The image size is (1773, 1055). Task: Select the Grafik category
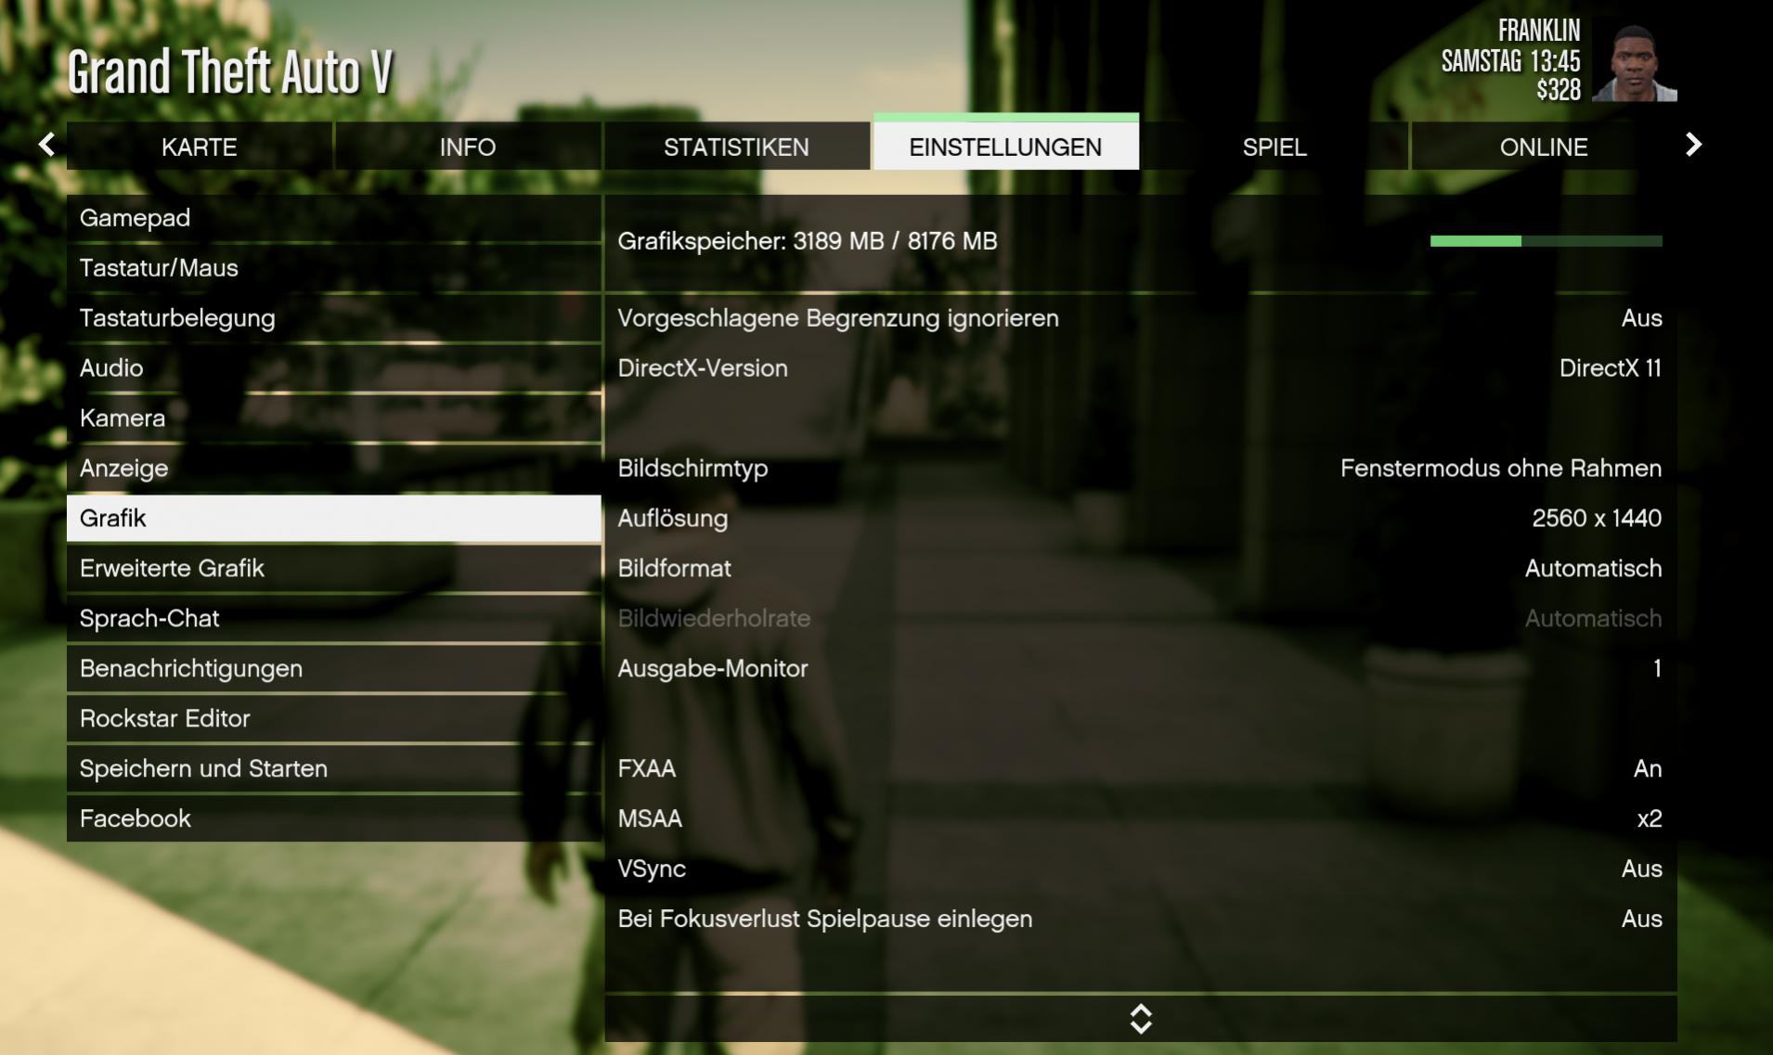pyautogui.click(x=334, y=519)
